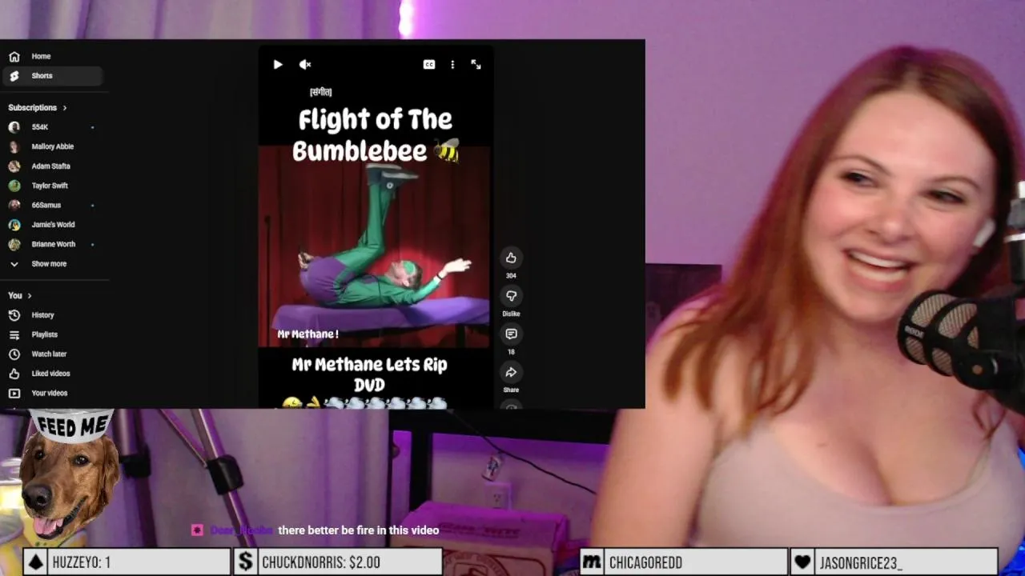This screenshot has width=1025, height=576.
Task: Click the Playlists icon
Action: 14,334
